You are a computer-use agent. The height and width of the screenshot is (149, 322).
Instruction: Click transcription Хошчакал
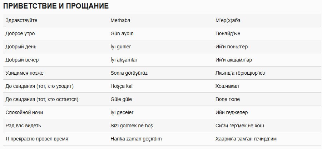pos(227,86)
